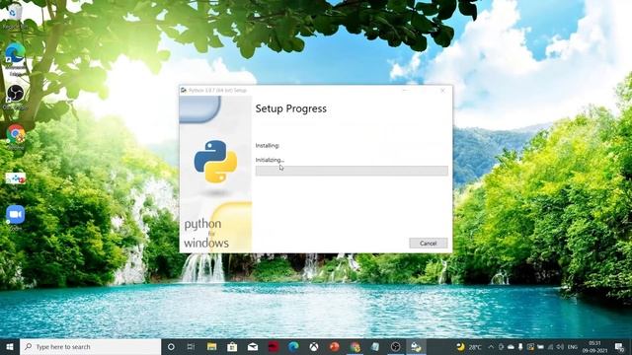Cancel the Python installation

(428, 244)
